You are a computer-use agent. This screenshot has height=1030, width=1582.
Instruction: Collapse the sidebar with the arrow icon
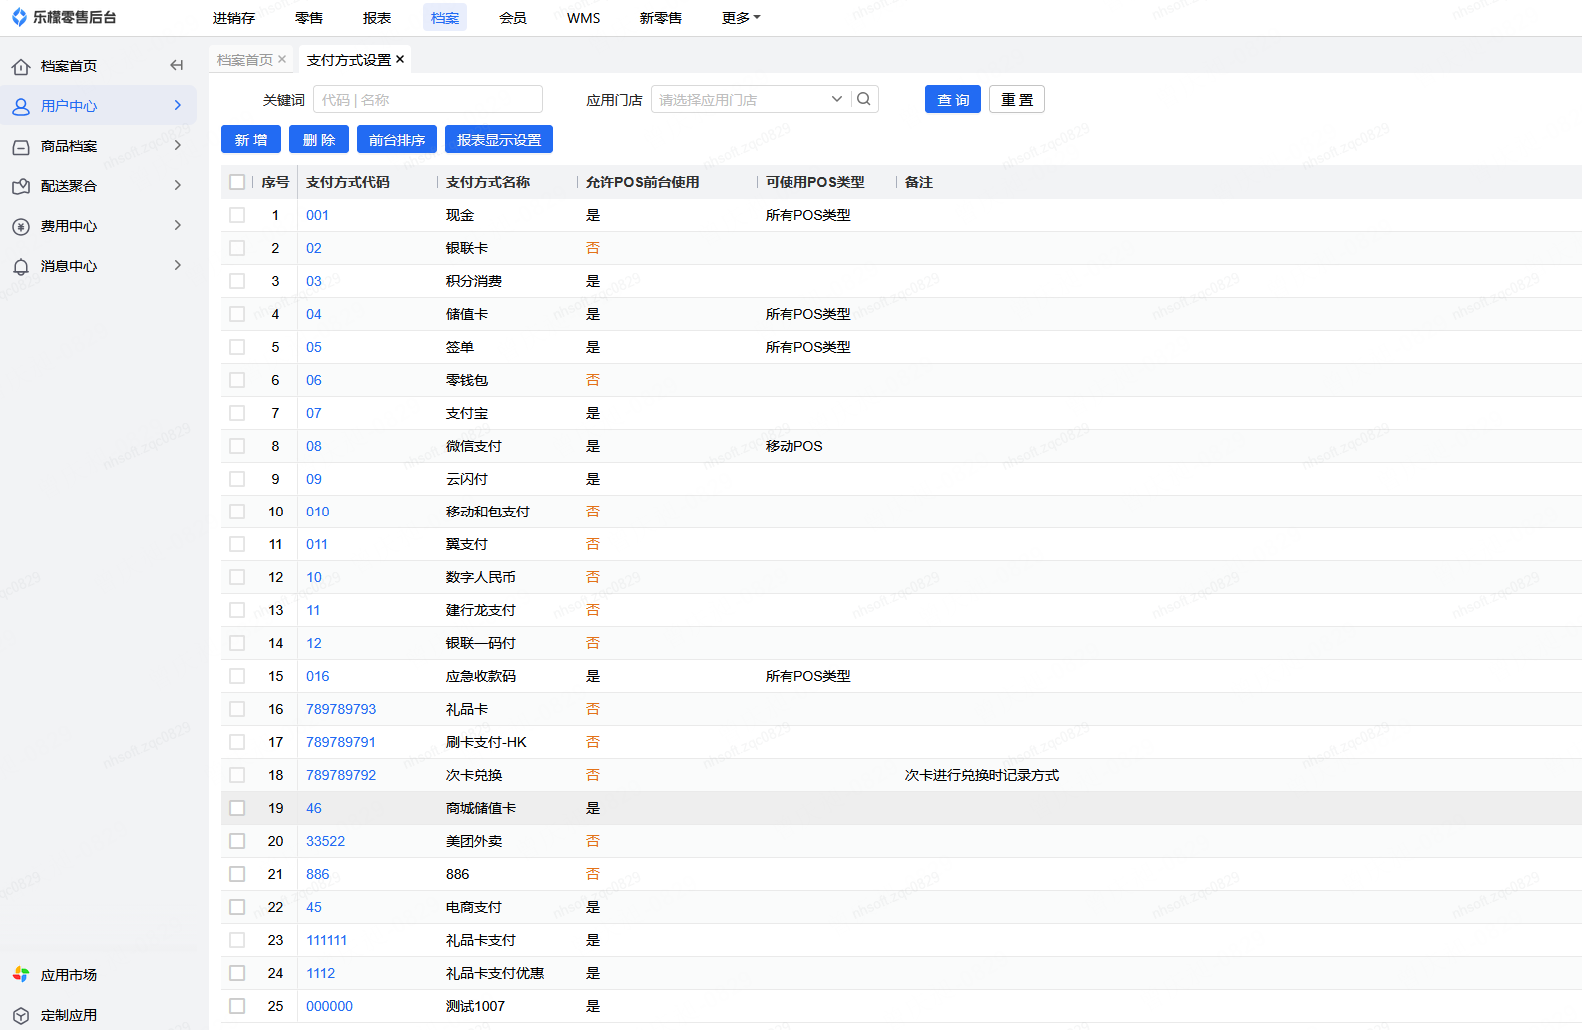177,65
